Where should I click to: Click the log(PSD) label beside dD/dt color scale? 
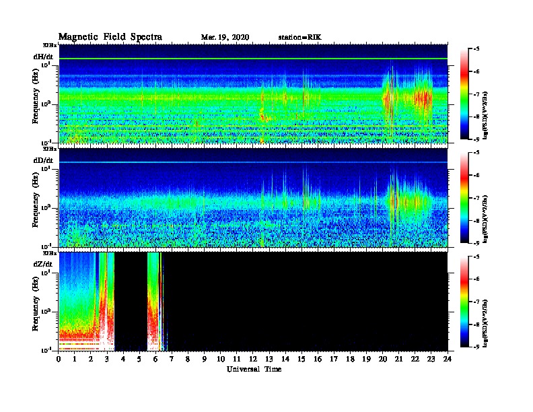pyautogui.click(x=485, y=219)
